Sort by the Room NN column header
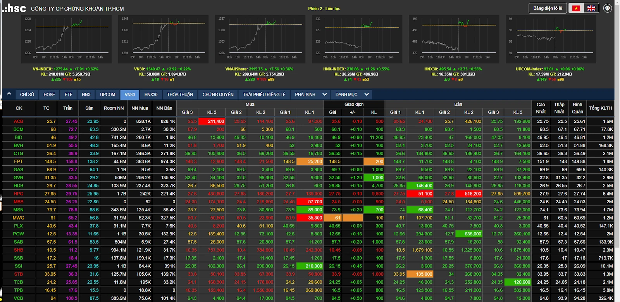The image size is (620, 302). (114, 108)
